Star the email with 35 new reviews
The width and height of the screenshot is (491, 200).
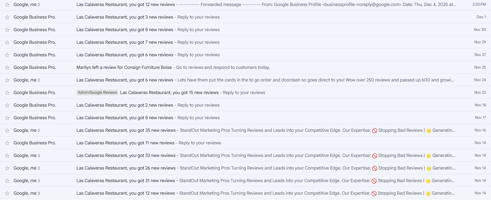7,131
